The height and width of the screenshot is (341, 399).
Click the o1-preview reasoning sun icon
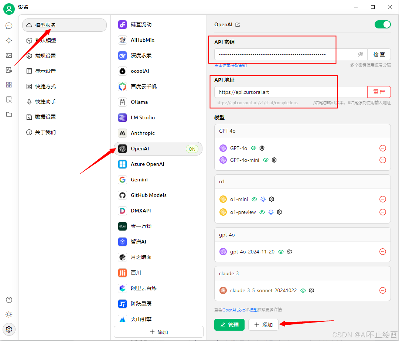pos(271,212)
